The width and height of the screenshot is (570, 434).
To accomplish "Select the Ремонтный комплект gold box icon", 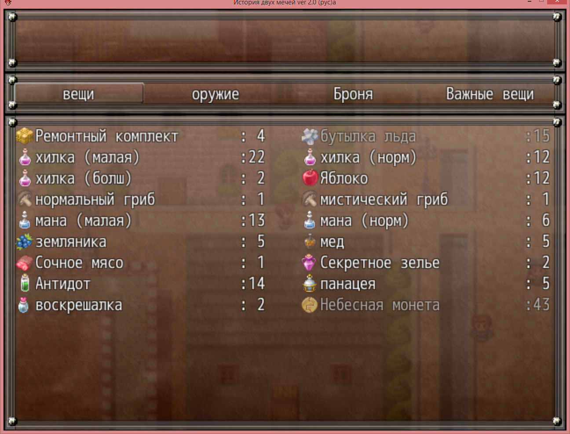I will point(25,136).
